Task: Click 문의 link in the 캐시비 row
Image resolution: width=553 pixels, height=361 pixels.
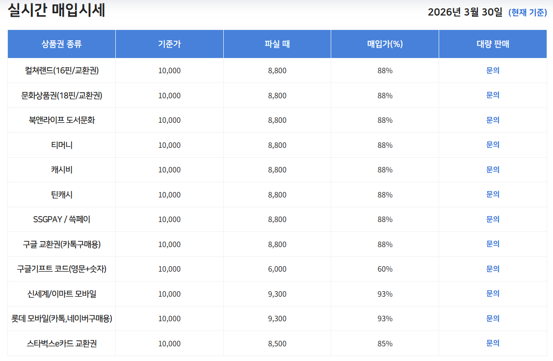Action: [x=493, y=169]
